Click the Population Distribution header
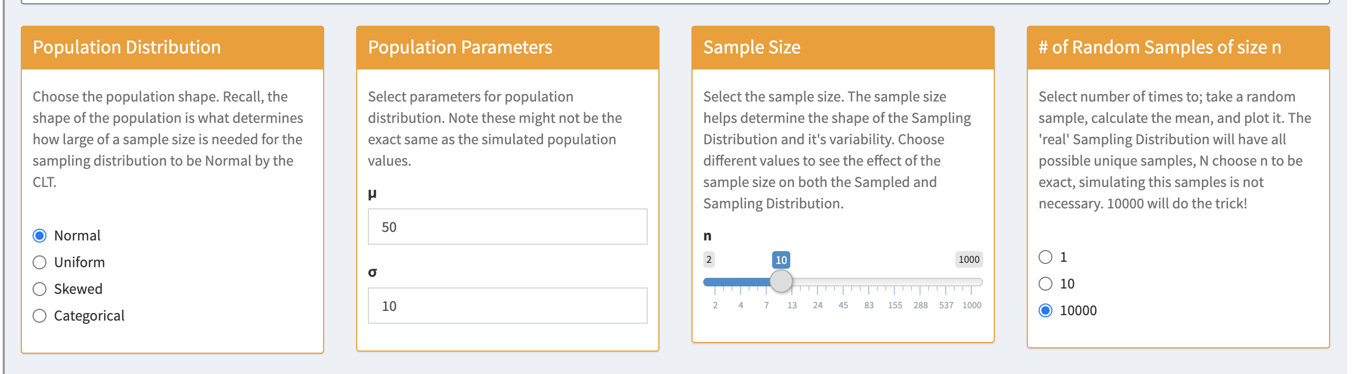The width and height of the screenshot is (1352, 374). point(127,47)
